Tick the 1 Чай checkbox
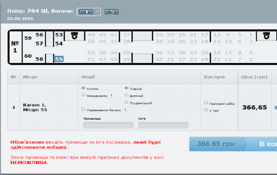Screen dimensions: 277x175 tap(206, 110)
